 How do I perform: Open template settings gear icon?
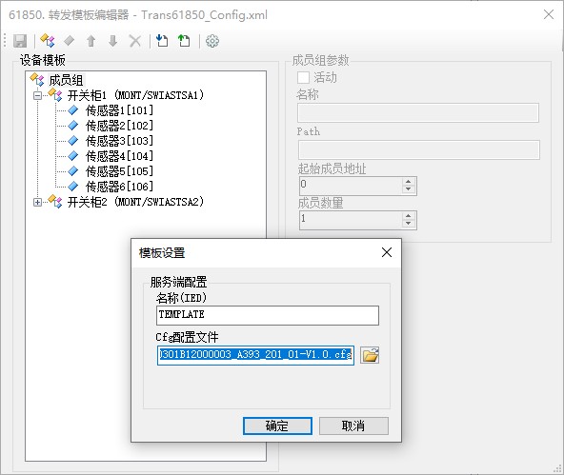tap(212, 41)
